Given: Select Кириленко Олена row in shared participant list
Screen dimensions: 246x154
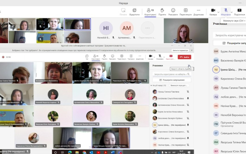Looking at the screenshot, I should (171, 132).
